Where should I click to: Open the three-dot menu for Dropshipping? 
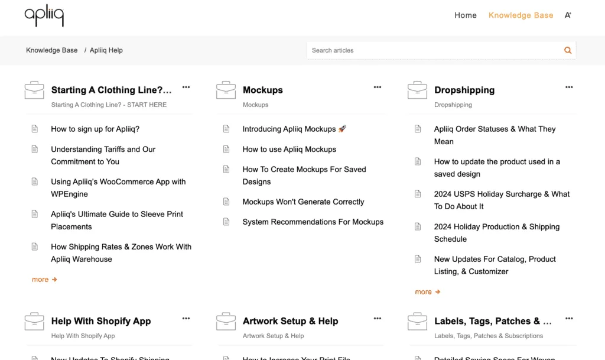[569, 87]
